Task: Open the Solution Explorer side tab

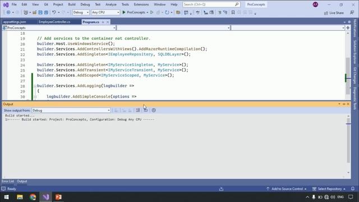Action: [355, 52]
